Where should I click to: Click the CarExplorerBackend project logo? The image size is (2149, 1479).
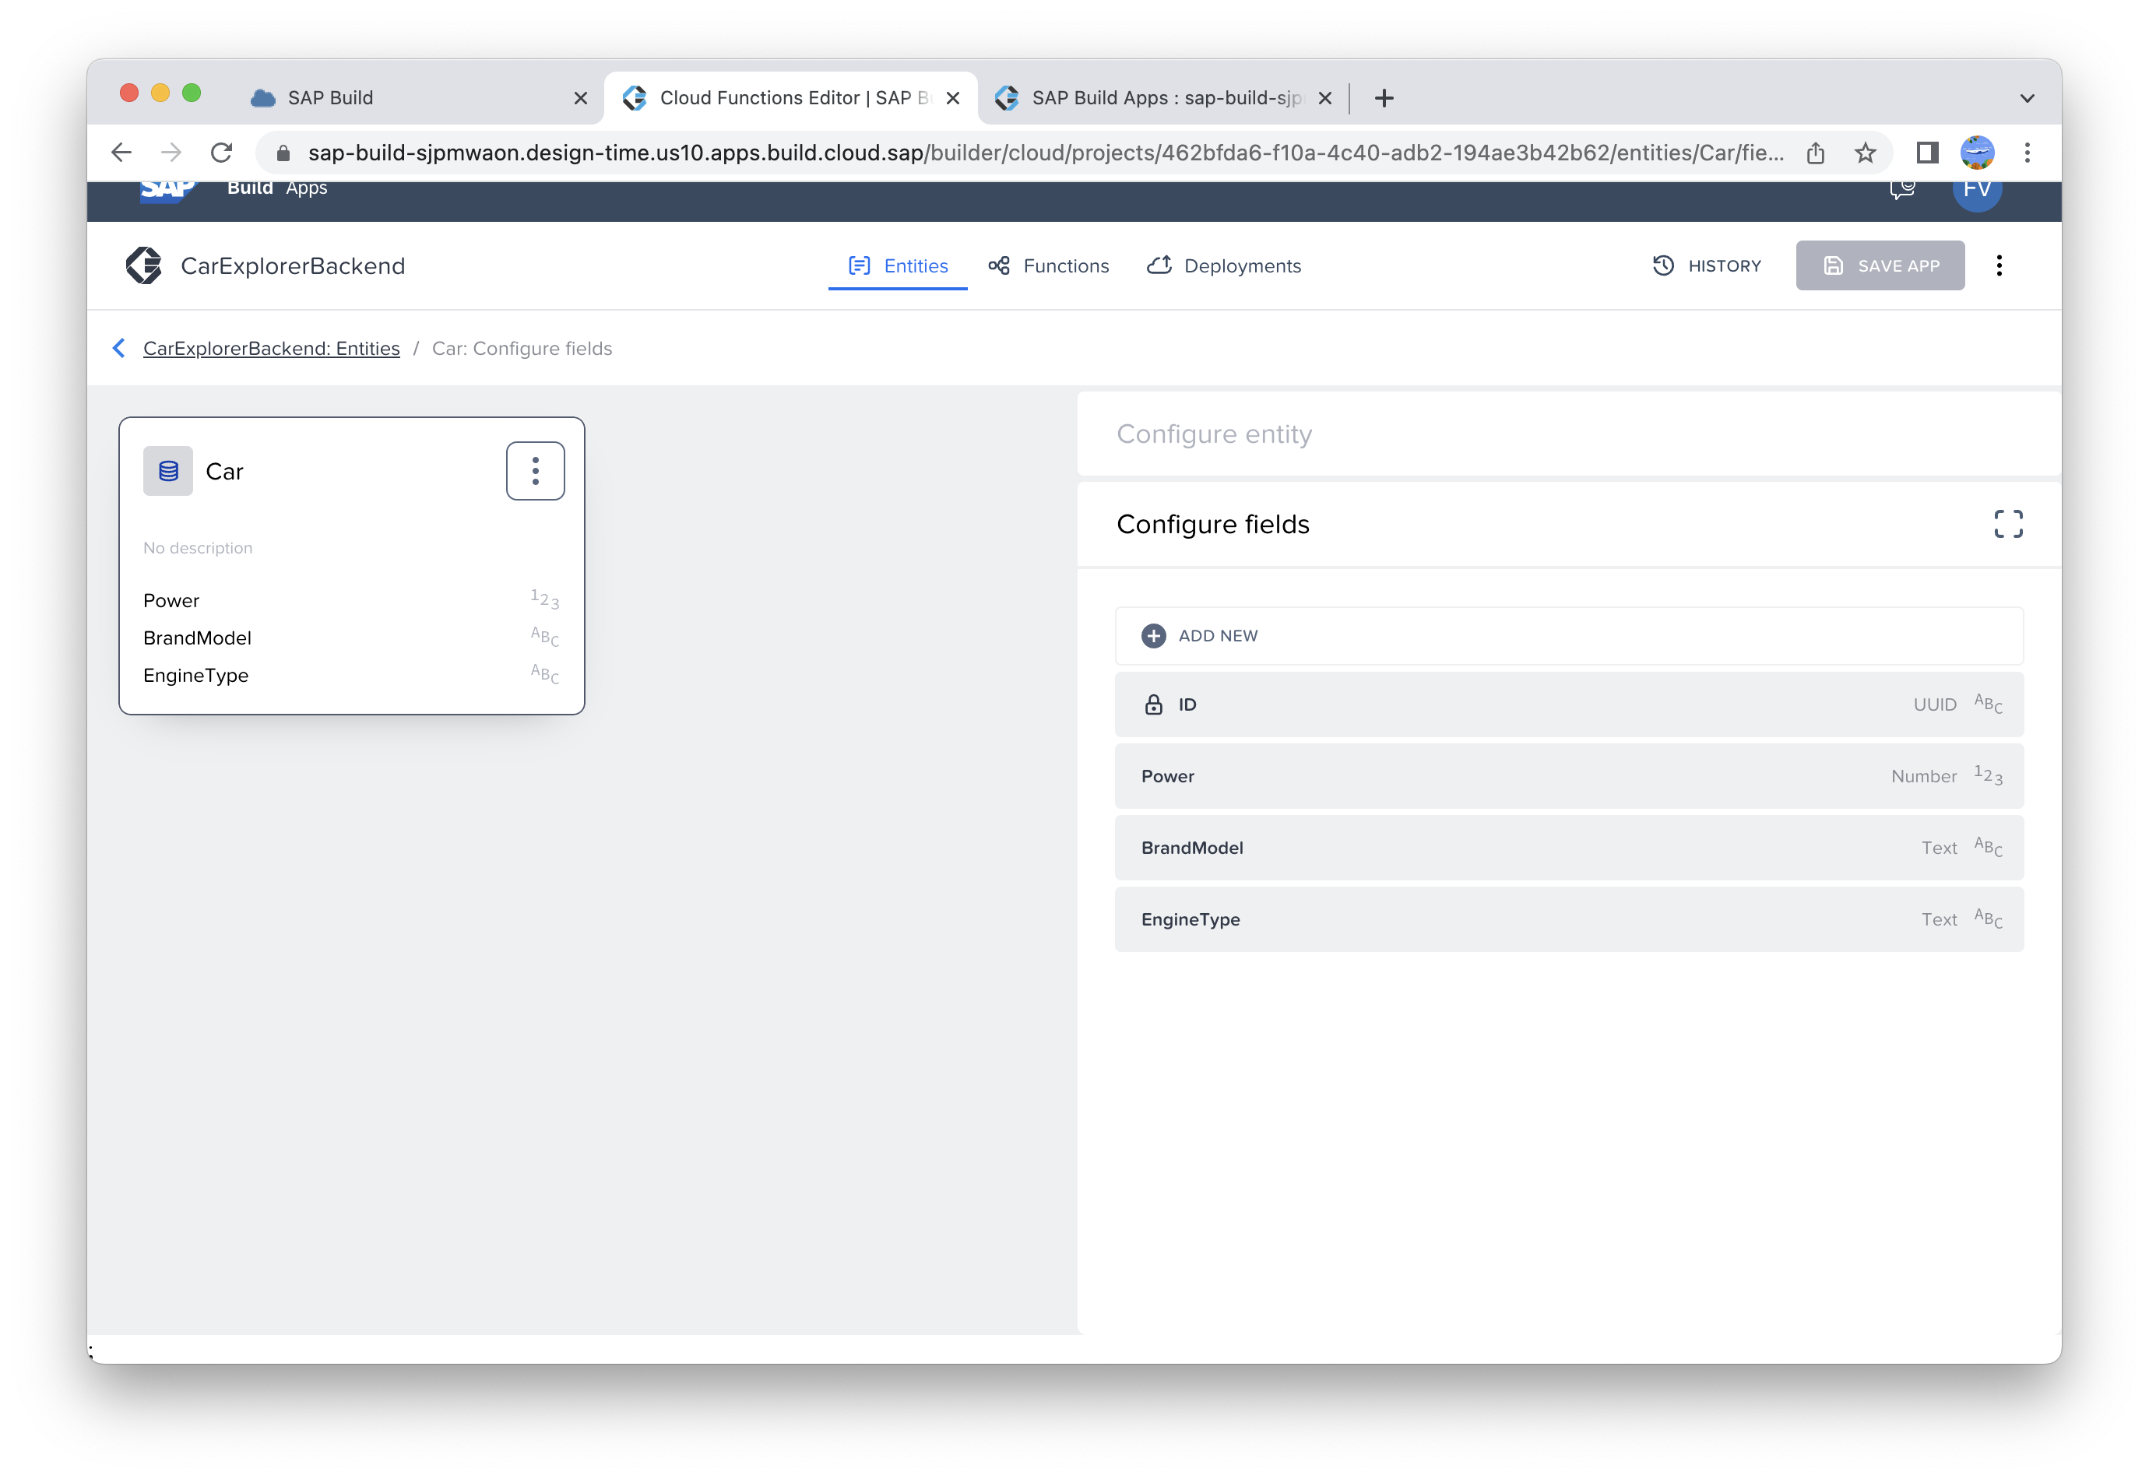coord(143,266)
